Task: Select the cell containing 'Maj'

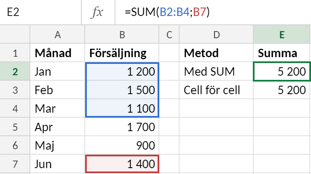Action: point(57,145)
